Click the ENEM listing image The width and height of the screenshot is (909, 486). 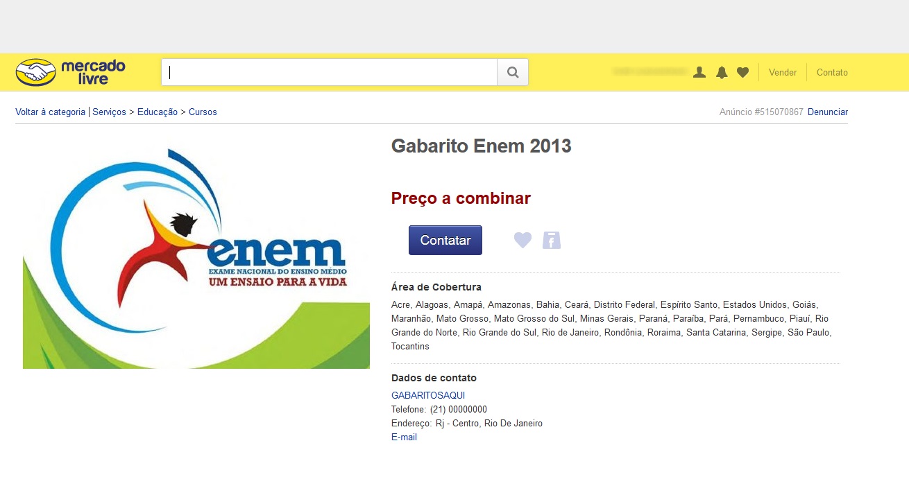click(x=196, y=257)
